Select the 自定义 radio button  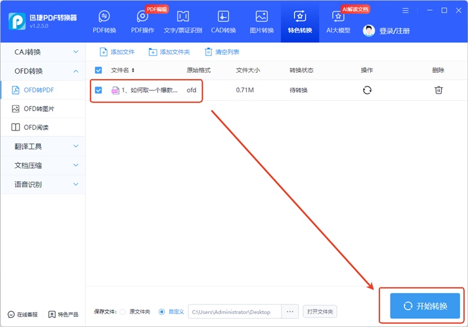tap(162, 312)
